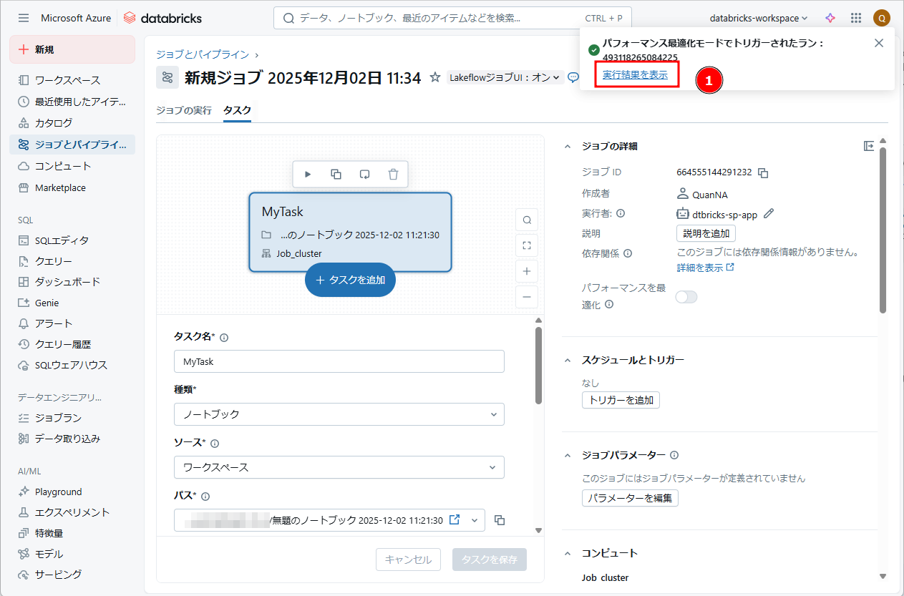
Task: Star the job as favorite
Action: click(x=434, y=77)
